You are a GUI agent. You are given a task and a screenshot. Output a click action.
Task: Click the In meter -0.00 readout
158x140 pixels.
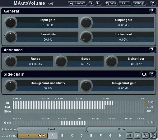click(150, 102)
